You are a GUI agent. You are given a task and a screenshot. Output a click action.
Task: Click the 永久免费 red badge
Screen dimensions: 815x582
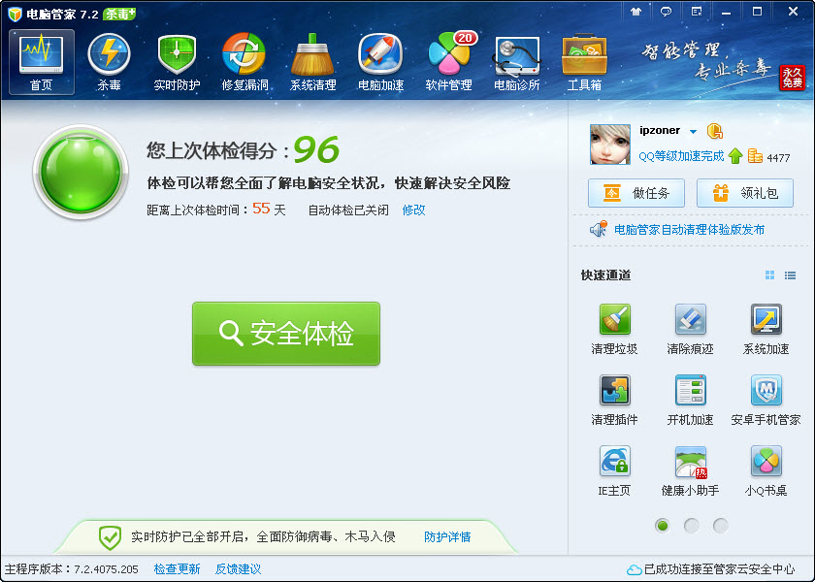(792, 79)
